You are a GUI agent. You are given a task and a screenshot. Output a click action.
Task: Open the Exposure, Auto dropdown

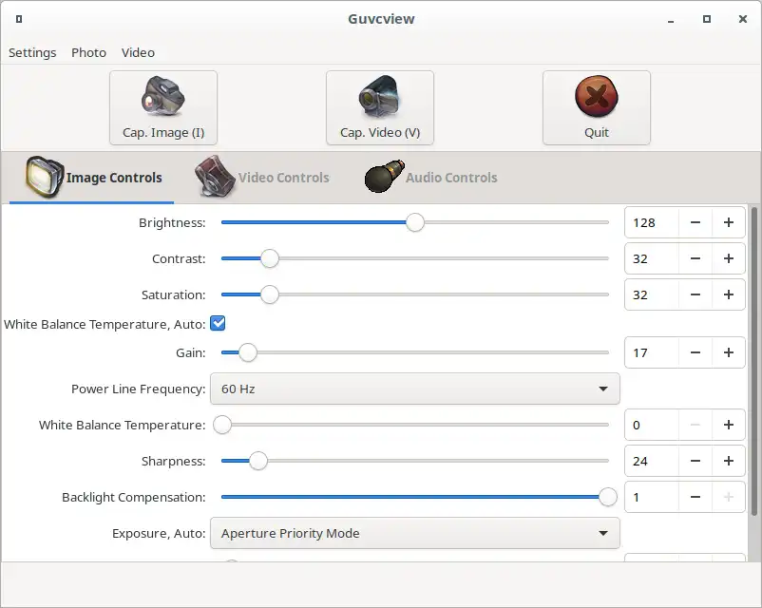point(415,533)
